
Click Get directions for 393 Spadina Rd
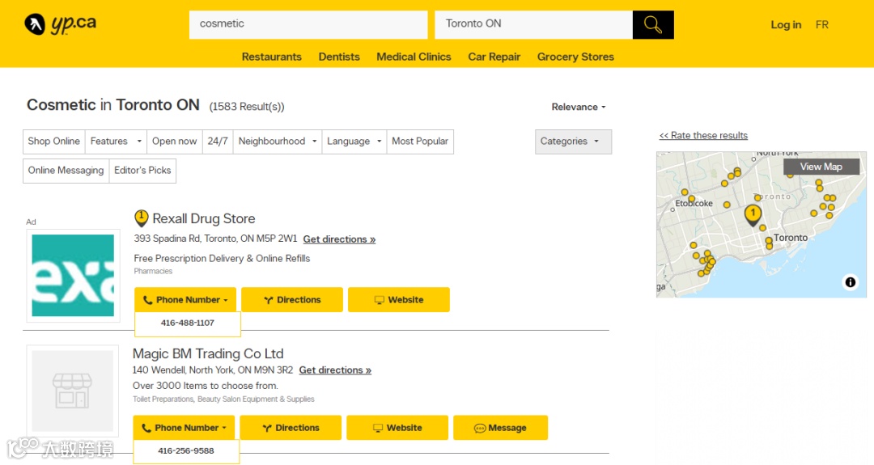(x=339, y=239)
